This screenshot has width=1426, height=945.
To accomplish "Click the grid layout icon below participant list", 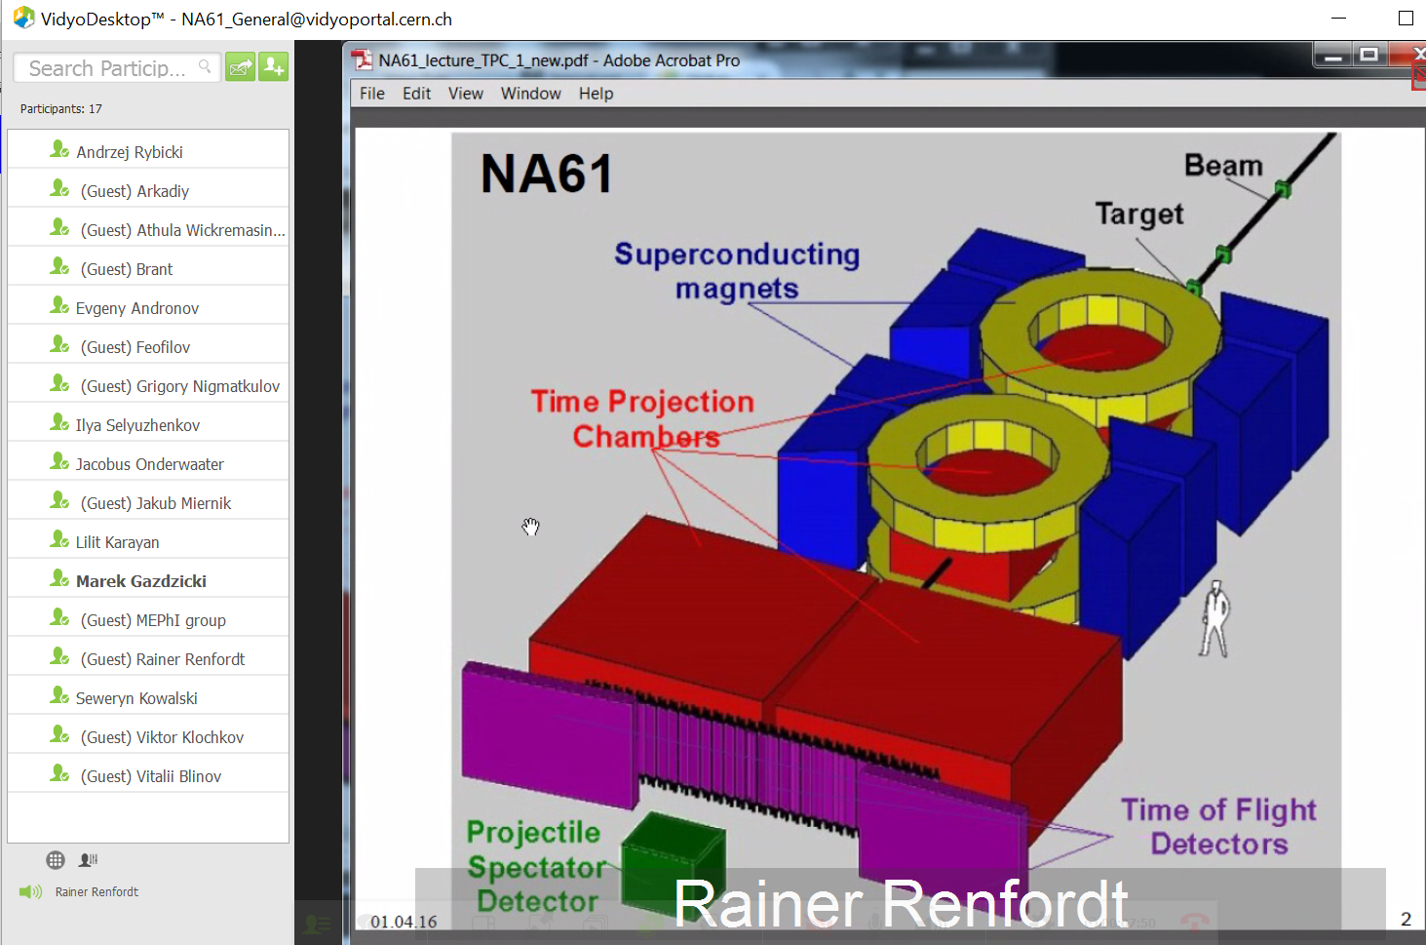I will [x=56, y=860].
